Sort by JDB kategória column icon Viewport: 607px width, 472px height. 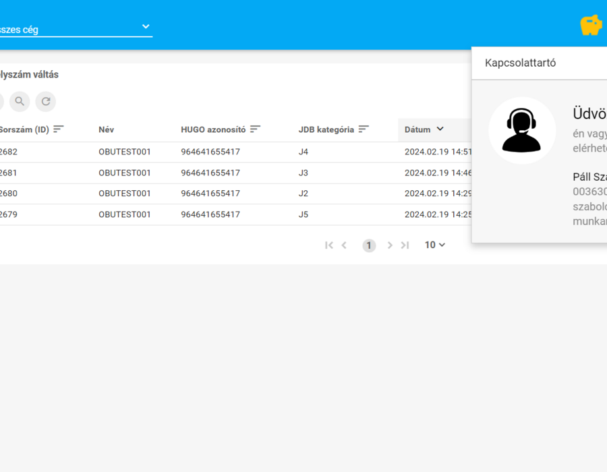[364, 129]
